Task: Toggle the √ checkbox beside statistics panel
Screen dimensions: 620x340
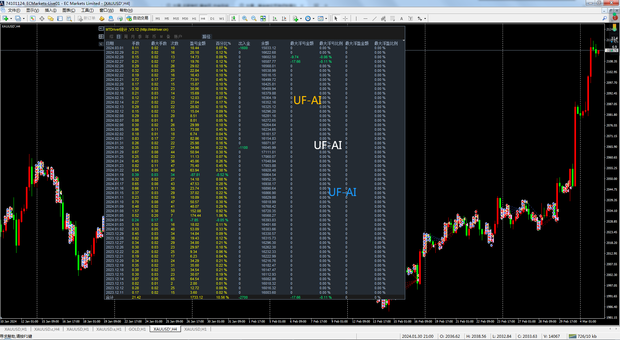Action: pos(101,44)
